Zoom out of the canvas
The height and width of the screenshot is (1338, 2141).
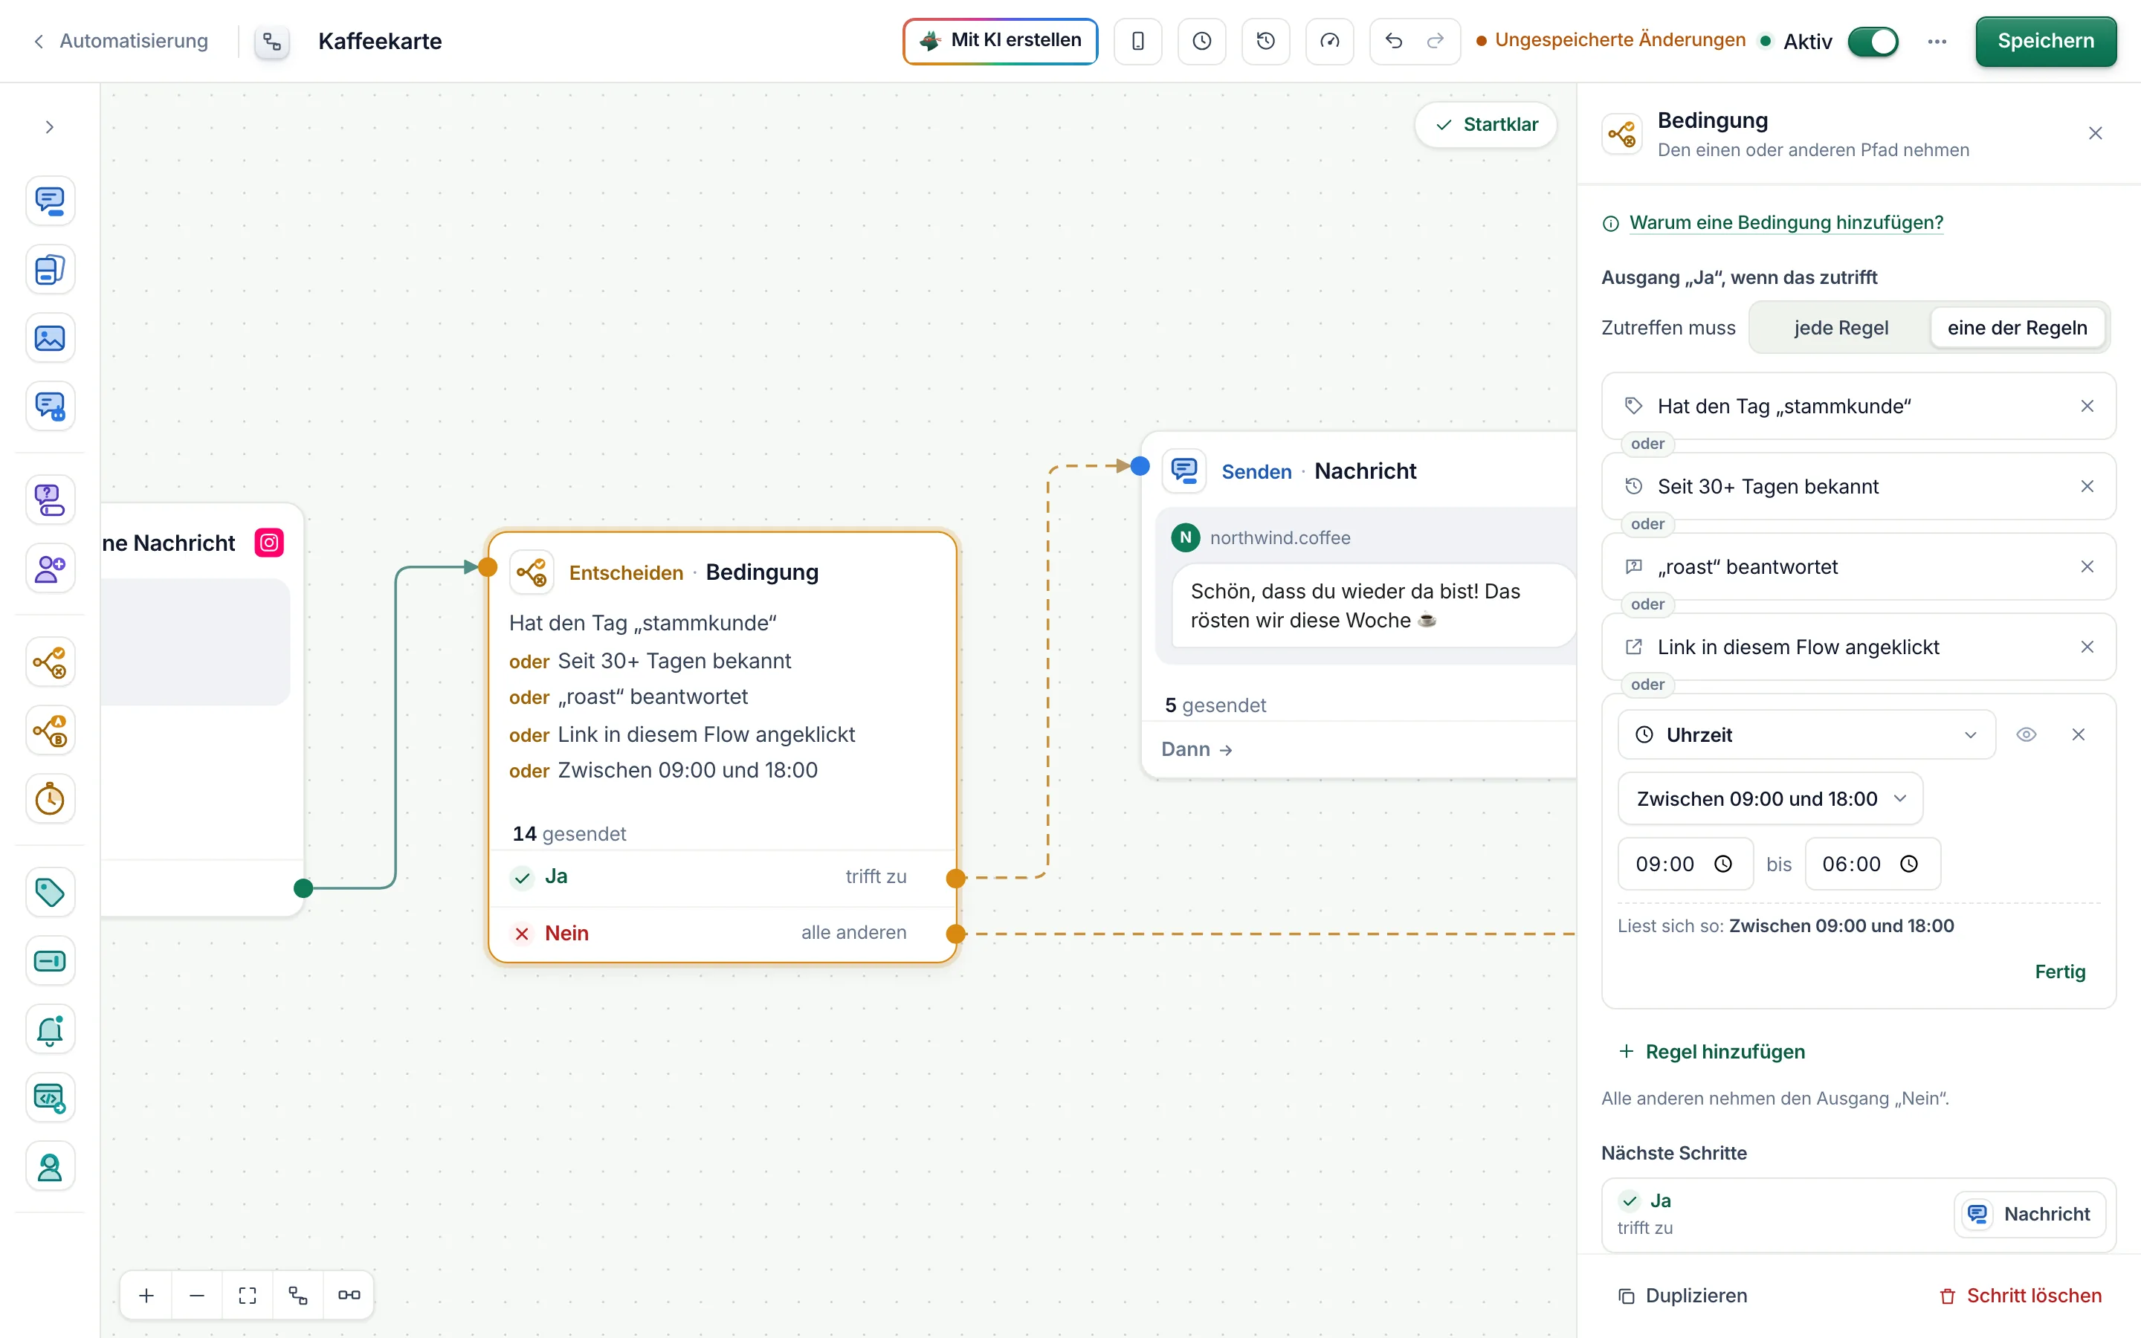point(197,1295)
